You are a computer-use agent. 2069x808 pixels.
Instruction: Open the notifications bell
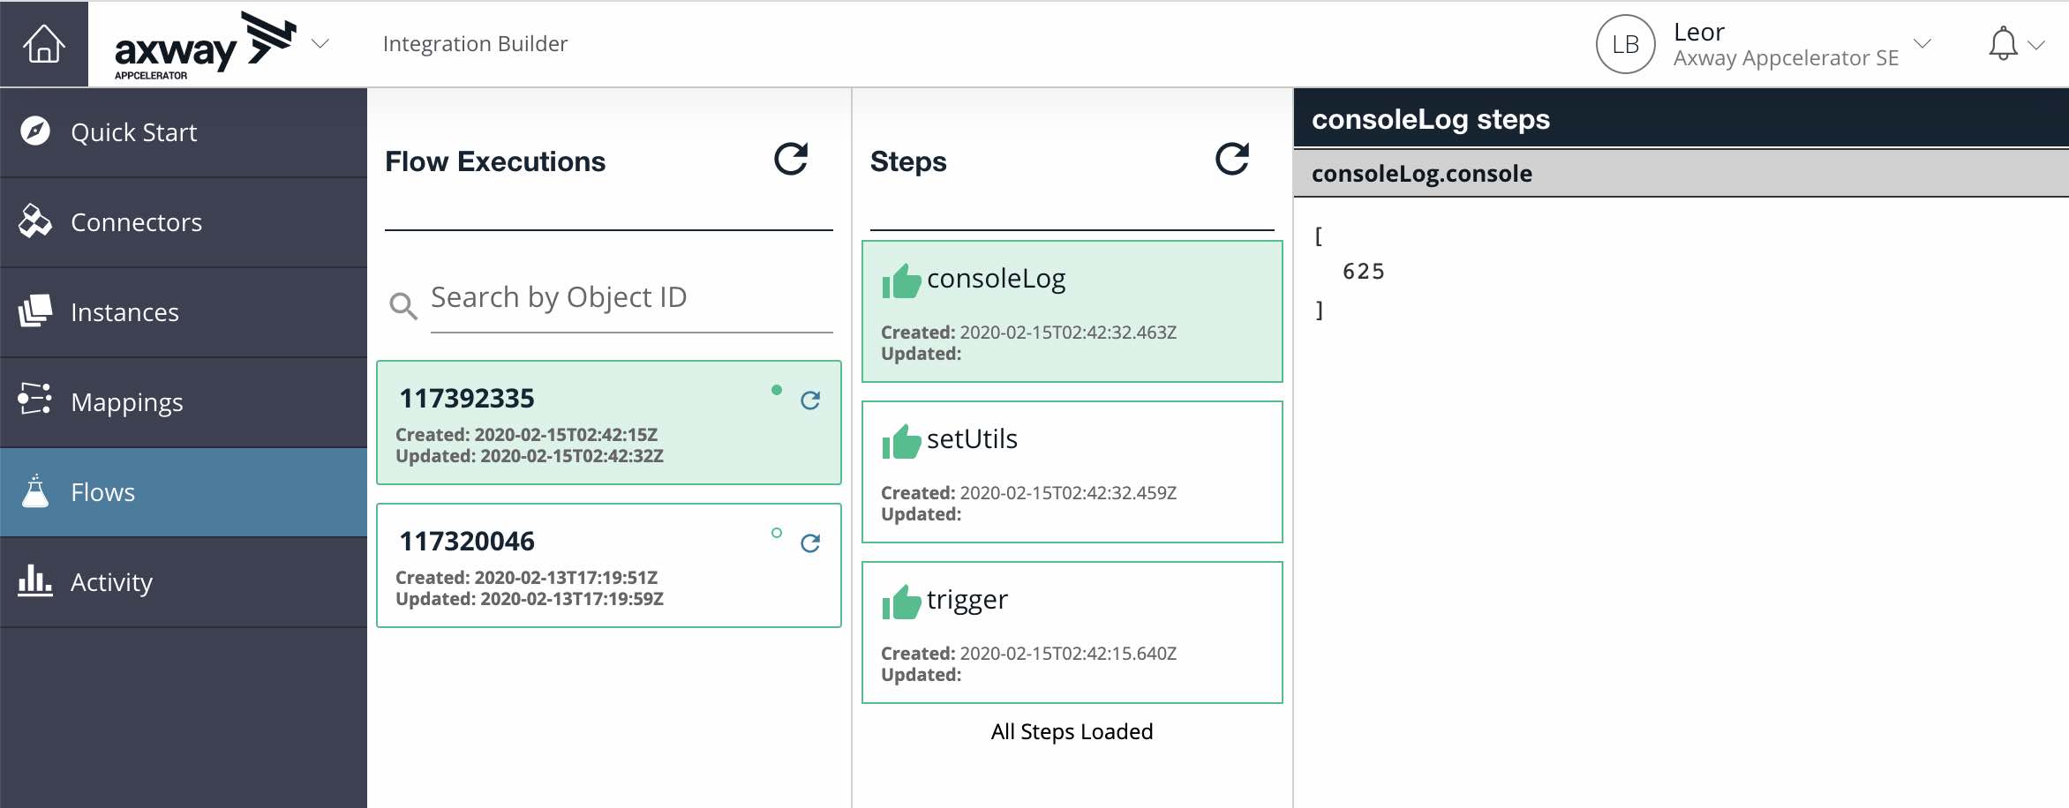(2003, 43)
